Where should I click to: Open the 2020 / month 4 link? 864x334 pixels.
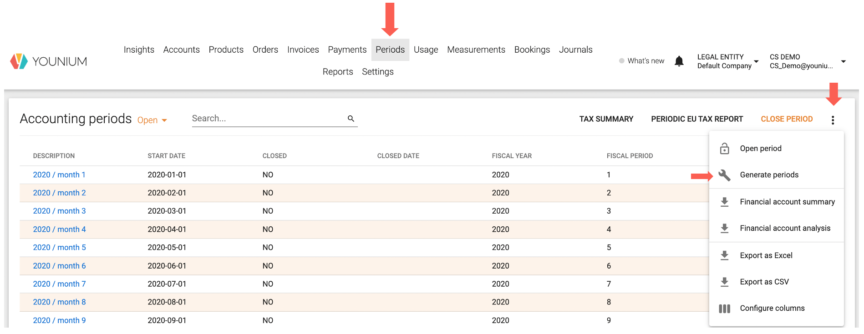(59, 229)
